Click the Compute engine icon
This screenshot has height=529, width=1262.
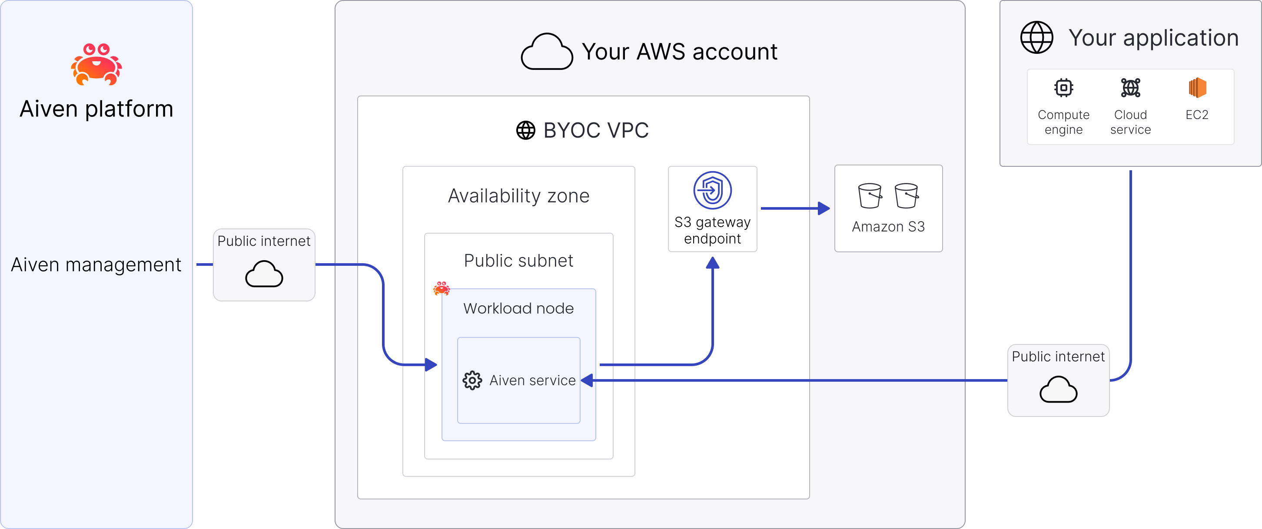coord(1063,87)
